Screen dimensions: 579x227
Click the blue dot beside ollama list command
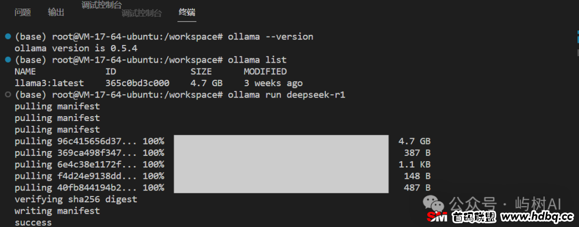[8, 59]
